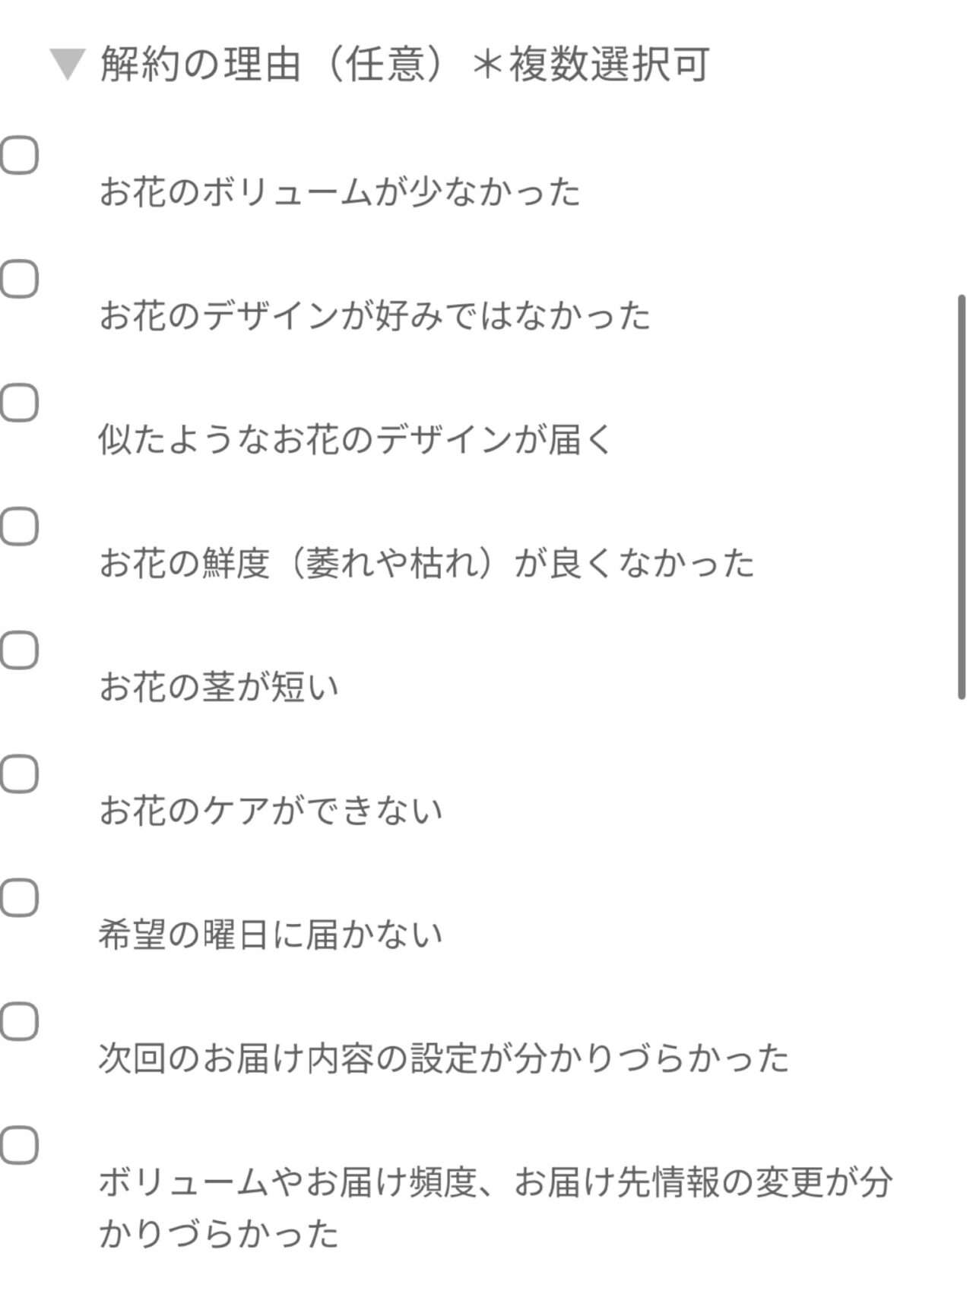Screen dimensions: 973x1297
Task: Click the お花の鮮度 label text
Action: (x=426, y=564)
